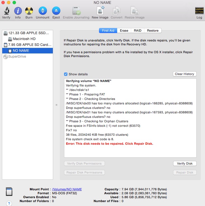Select the 121.33 GB APPLE SSD disk
This screenshot has height=206, width=205.
click(x=28, y=33)
